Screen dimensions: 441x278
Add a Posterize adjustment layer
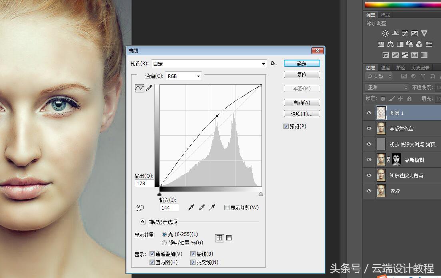click(x=395, y=55)
